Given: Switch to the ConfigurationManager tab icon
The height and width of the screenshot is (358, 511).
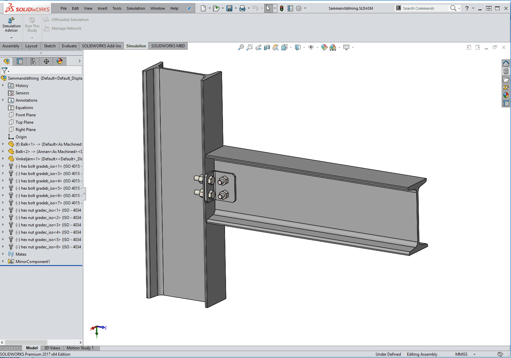Looking at the screenshot, I should click(x=33, y=61).
